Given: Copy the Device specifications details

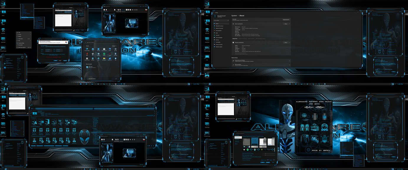Looking at the screenshot, I should 286,24.
